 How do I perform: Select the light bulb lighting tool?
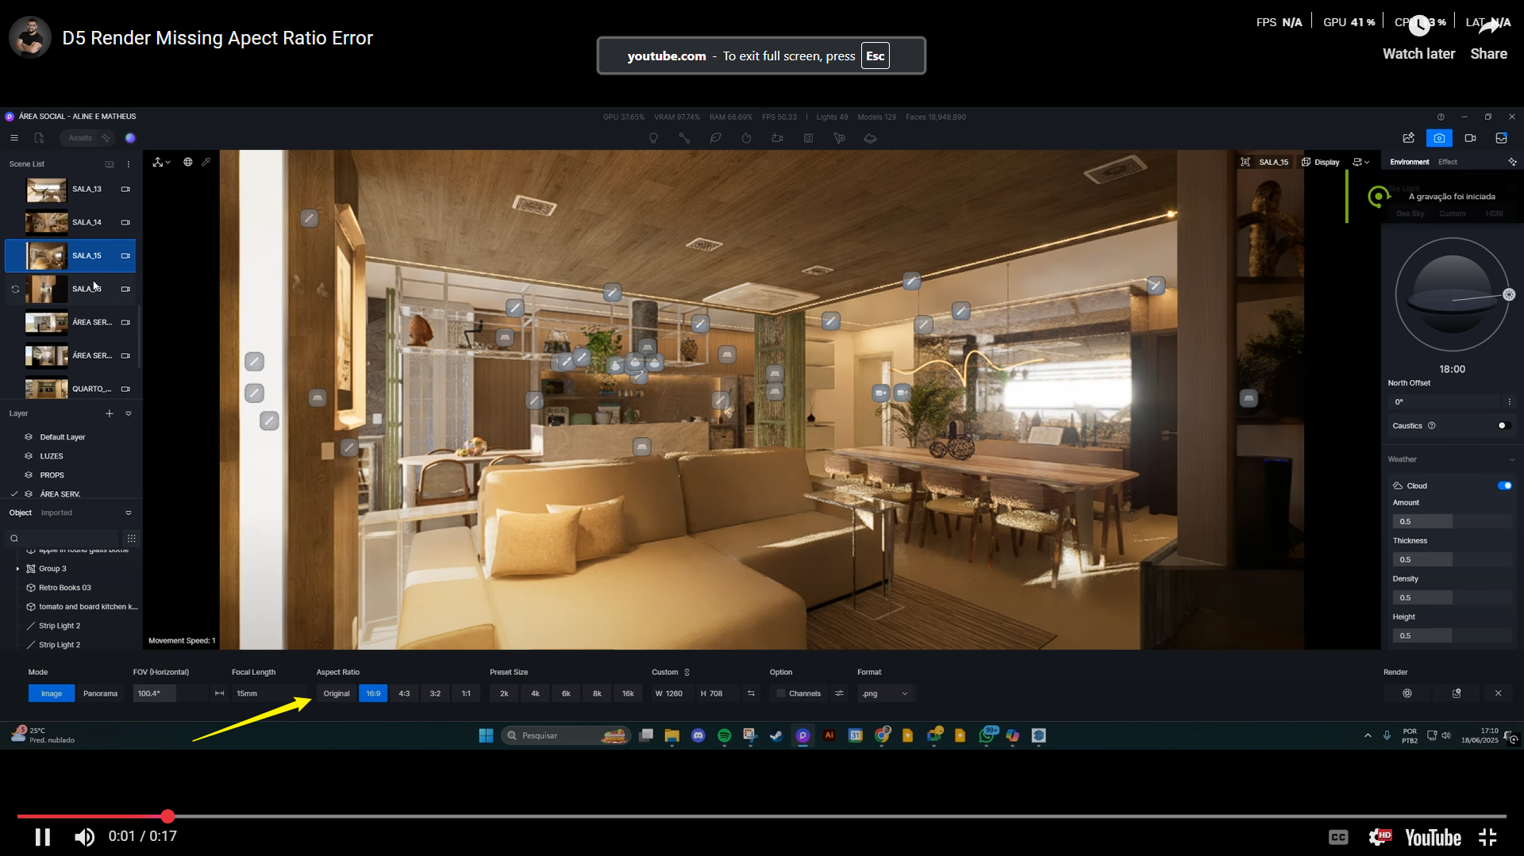point(653,138)
